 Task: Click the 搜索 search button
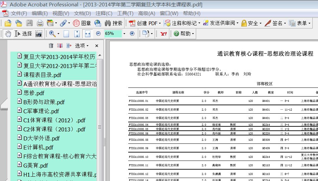tap(113, 23)
